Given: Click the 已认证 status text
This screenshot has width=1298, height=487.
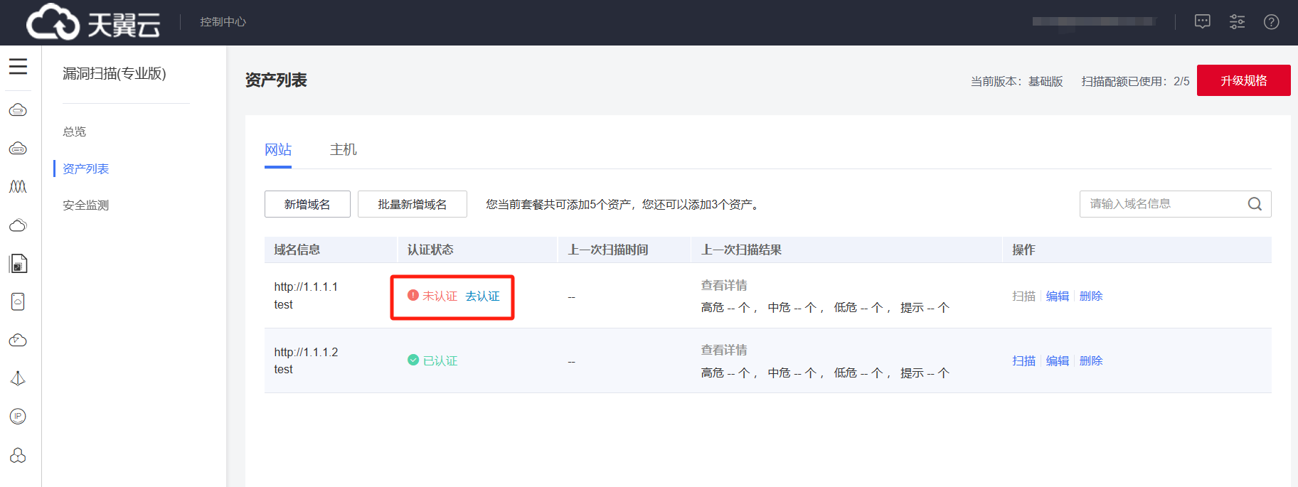Looking at the screenshot, I should 440,360.
